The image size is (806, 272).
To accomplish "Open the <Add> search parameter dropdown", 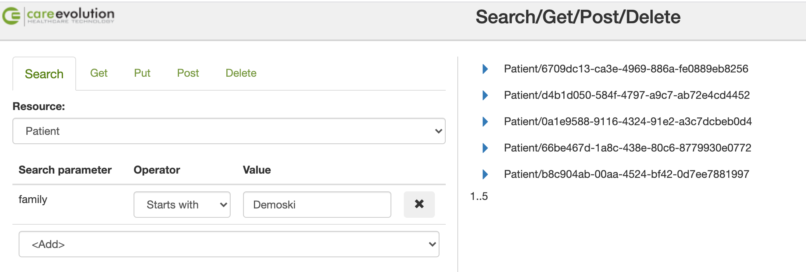I will click(x=229, y=244).
